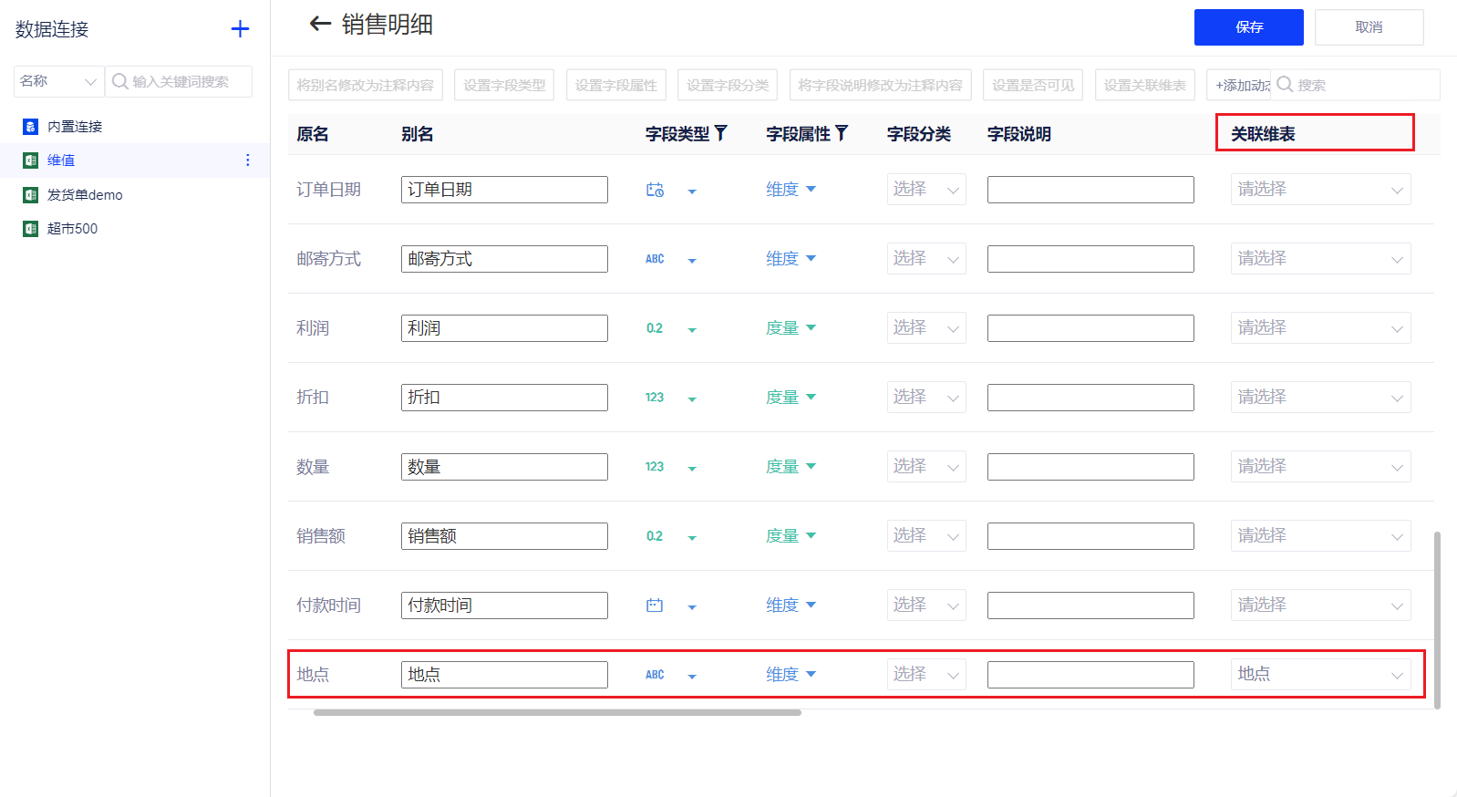Change the 度量 attribute dropdown for 销售额
The width and height of the screenshot is (1457, 797).
coord(790,536)
